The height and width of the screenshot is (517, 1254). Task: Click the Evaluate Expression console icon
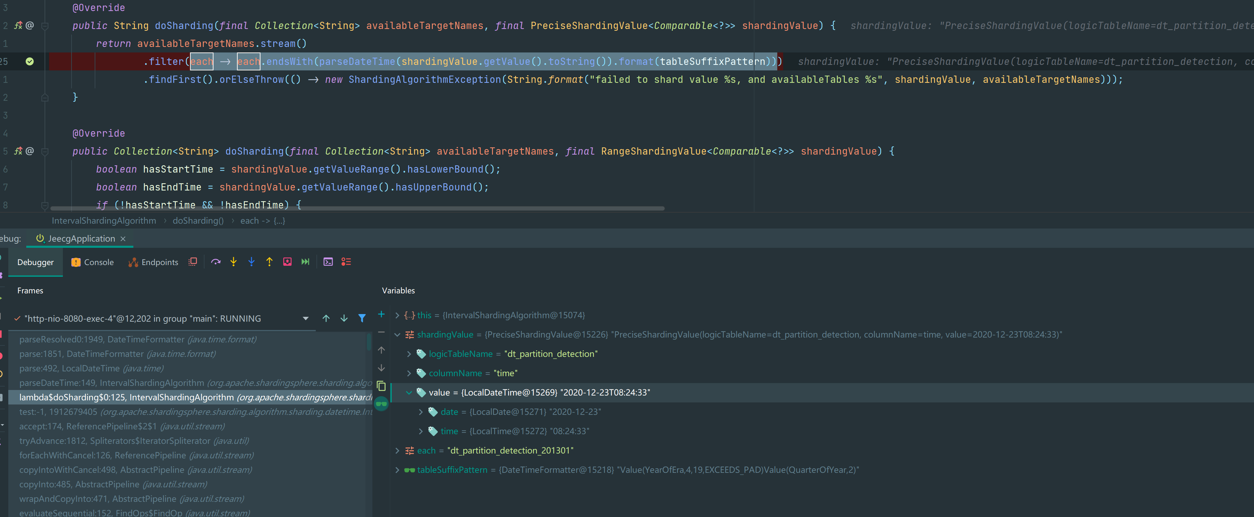coord(328,262)
